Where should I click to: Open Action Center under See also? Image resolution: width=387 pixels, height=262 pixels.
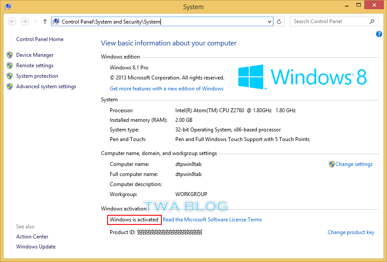tap(32, 236)
